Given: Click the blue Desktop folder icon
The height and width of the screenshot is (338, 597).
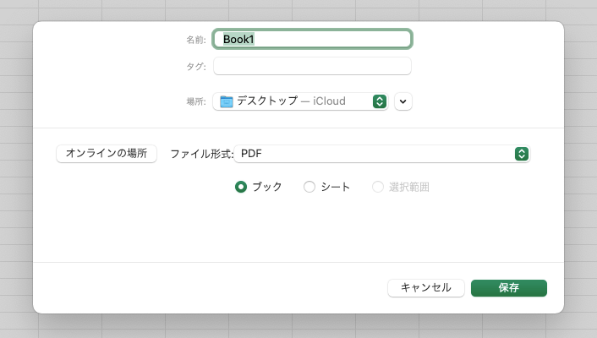Looking at the screenshot, I should coord(226,101).
